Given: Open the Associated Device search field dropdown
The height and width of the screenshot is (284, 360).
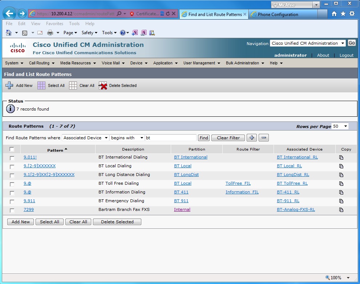Looking at the screenshot, I should tap(86, 137).
